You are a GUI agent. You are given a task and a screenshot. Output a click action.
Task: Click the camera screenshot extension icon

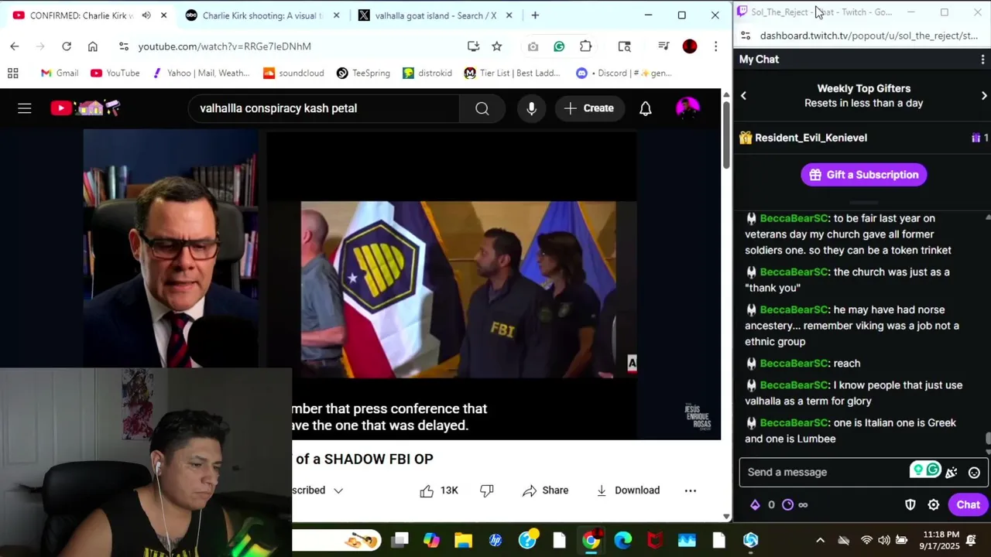tap(533, 46)
